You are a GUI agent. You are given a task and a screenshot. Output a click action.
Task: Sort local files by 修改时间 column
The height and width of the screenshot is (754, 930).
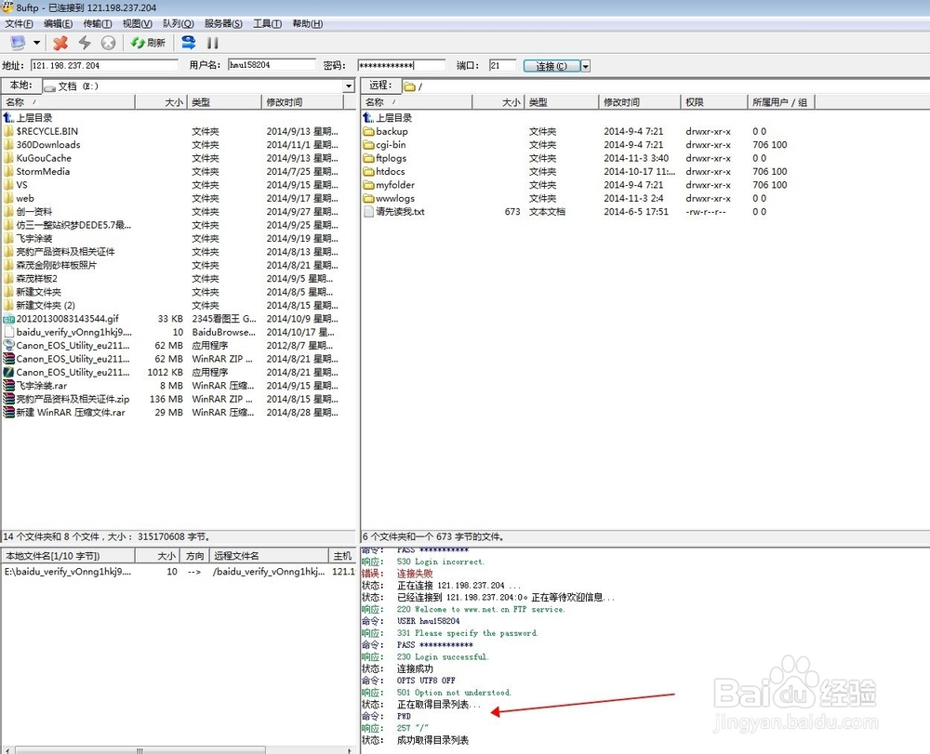coord(302,102)
